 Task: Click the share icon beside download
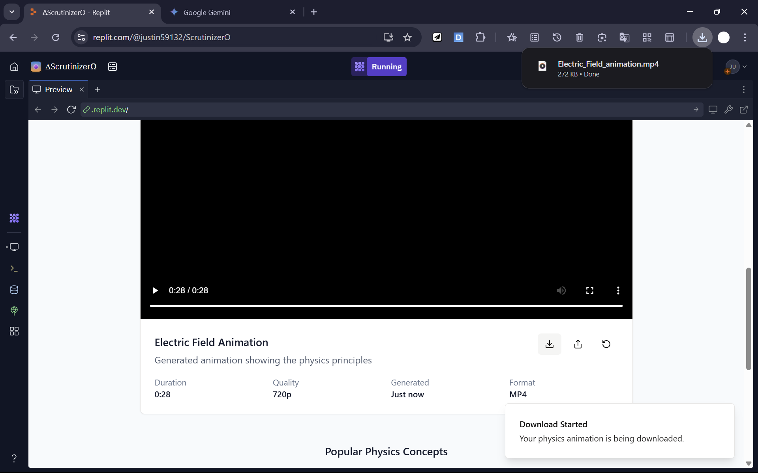pyautogui.click(x=578, y=344)
